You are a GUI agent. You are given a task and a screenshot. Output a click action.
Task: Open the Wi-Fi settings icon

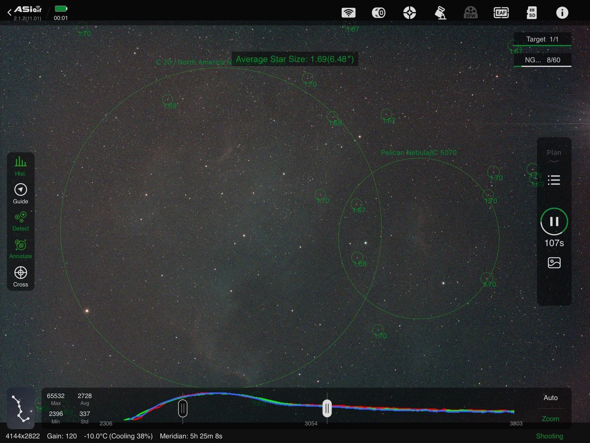coord(349,13)
